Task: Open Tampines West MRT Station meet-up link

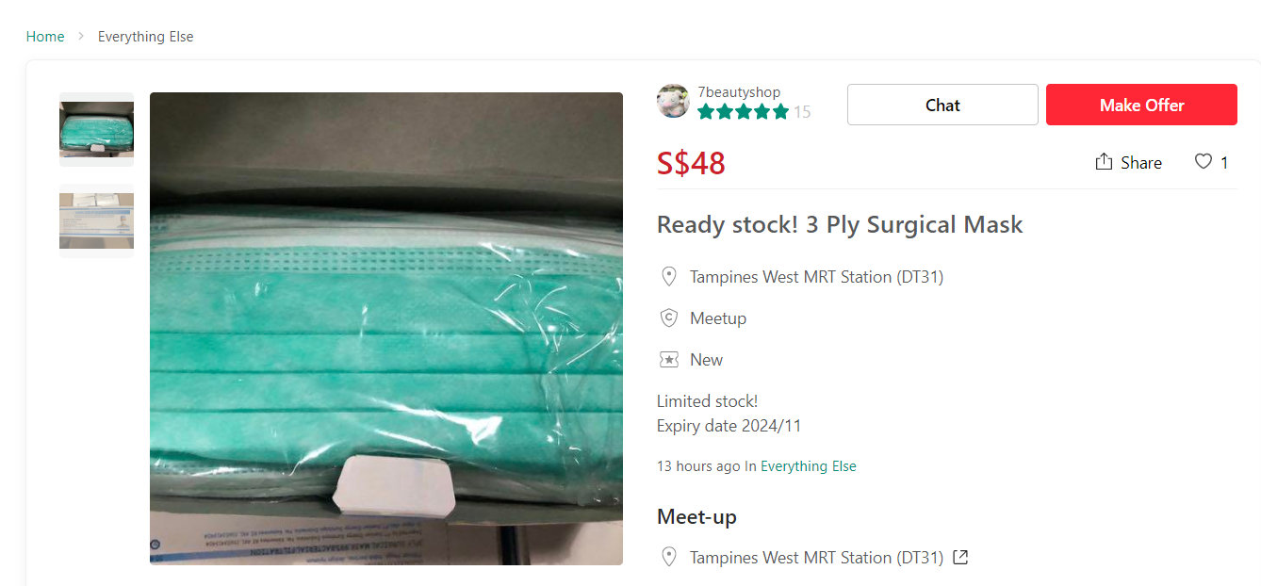Action: [816, 558]
